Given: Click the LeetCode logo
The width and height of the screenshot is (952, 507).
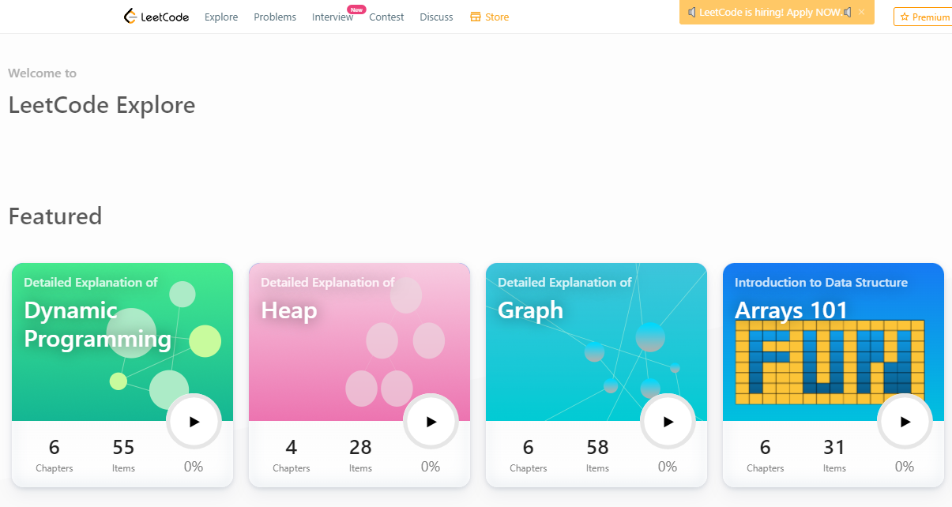Looking at the screenshot, I should click(156, 17).
